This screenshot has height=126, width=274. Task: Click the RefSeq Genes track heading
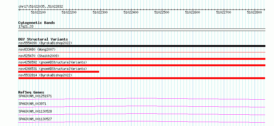(31, 92)
